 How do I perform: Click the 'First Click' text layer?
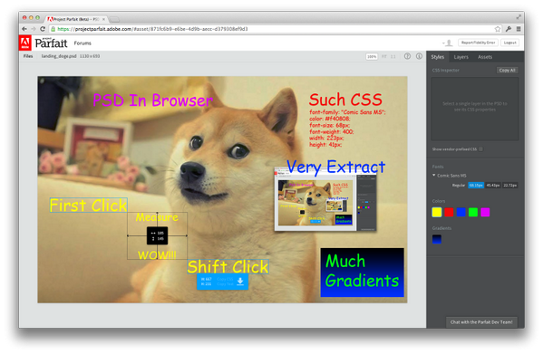point(88,206)
